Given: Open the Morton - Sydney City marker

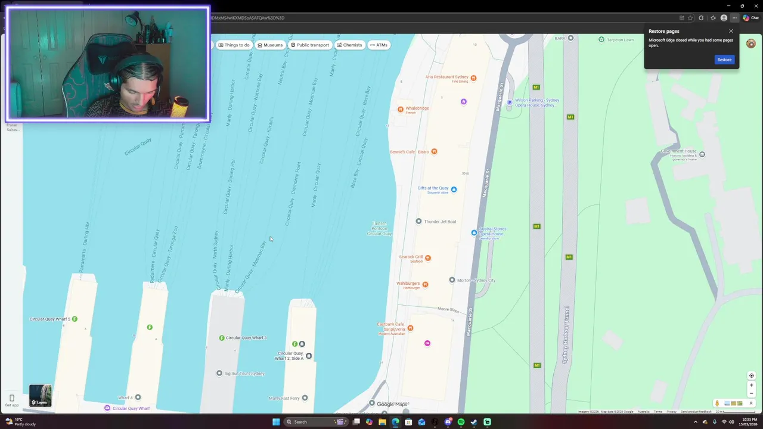Looking at the screenshot, I should (x=452, y=280).
